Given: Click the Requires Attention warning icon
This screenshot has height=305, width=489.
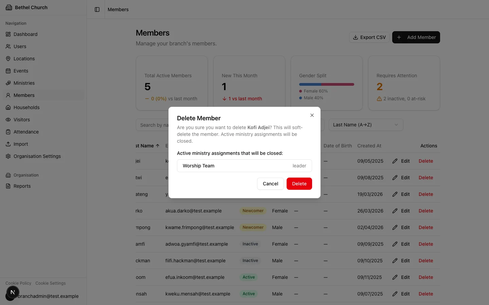Looking at the screenshot, I should (379, 99).
